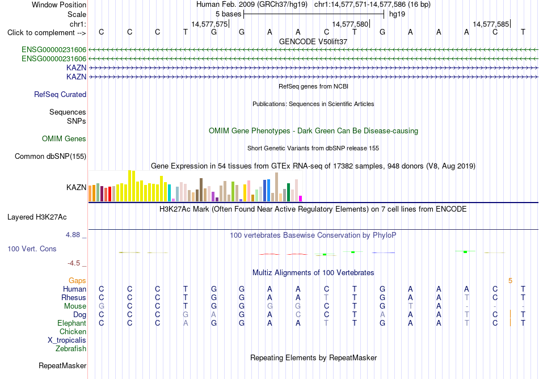Screen dimensions: 539x379
Task: Click the Scale label
Action: coord(77,14)
